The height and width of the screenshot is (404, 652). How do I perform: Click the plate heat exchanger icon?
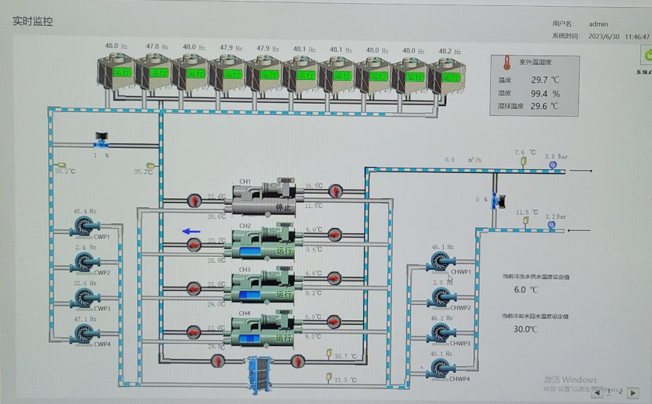258,372
